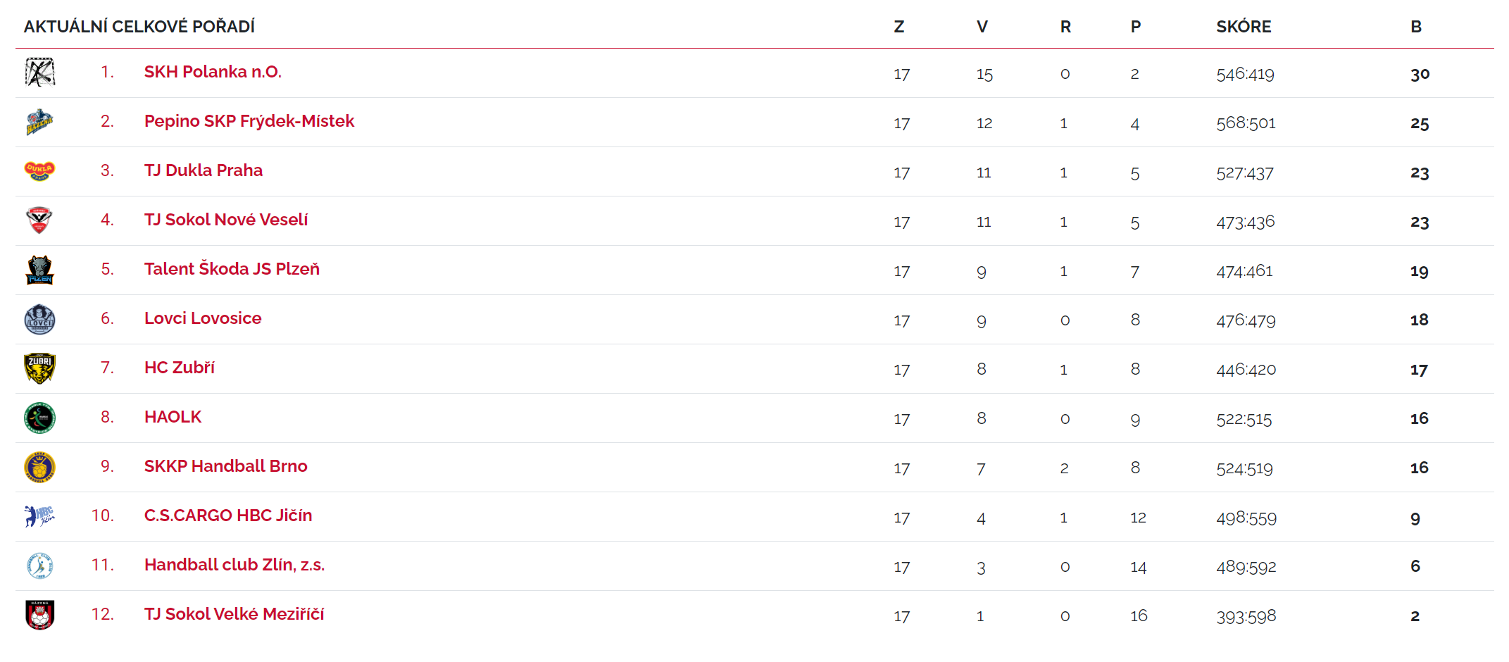Click the SKÓRE column header

[1244, 27]
